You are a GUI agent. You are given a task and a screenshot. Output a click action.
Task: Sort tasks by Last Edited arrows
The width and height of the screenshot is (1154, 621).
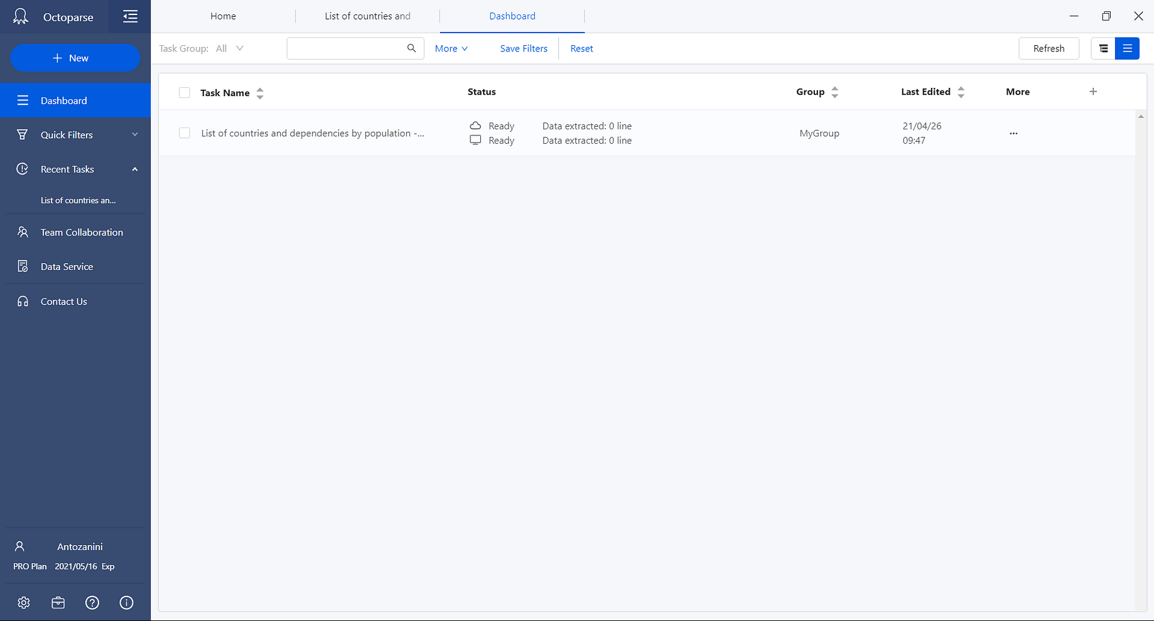pyautogui.click(x=961, y=92)
